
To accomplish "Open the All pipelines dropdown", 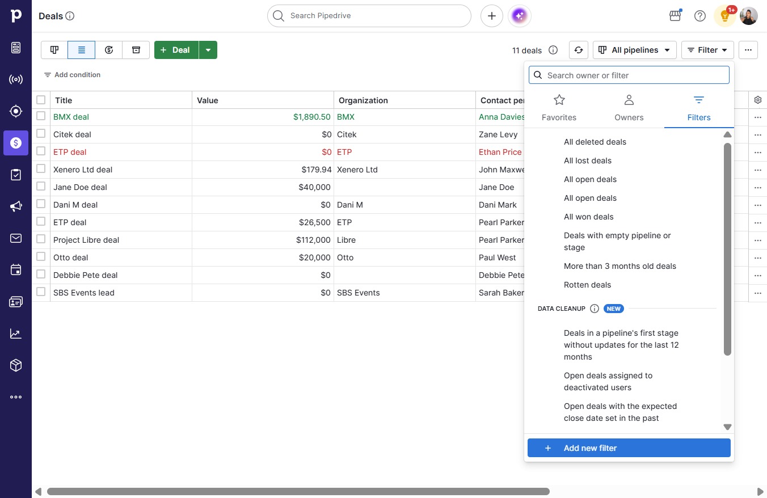I will point(635,50).
